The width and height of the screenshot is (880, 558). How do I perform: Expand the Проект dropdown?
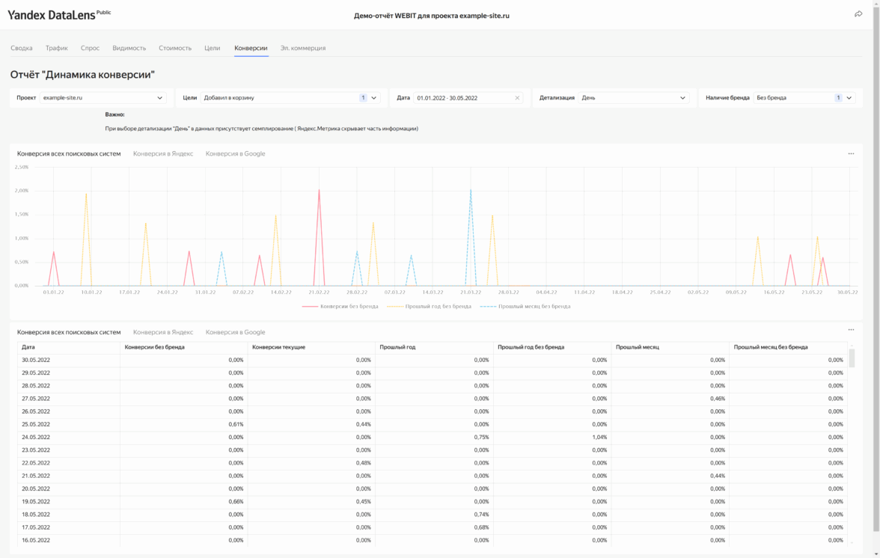coord(103,98)
